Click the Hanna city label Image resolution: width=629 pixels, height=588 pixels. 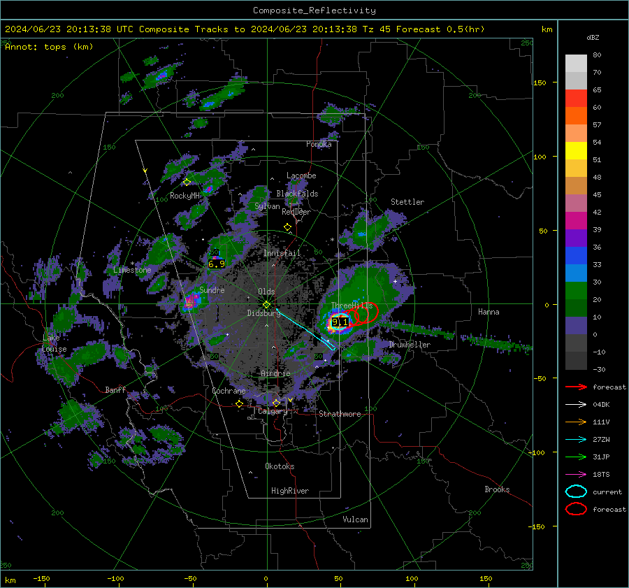pos(489,312)
